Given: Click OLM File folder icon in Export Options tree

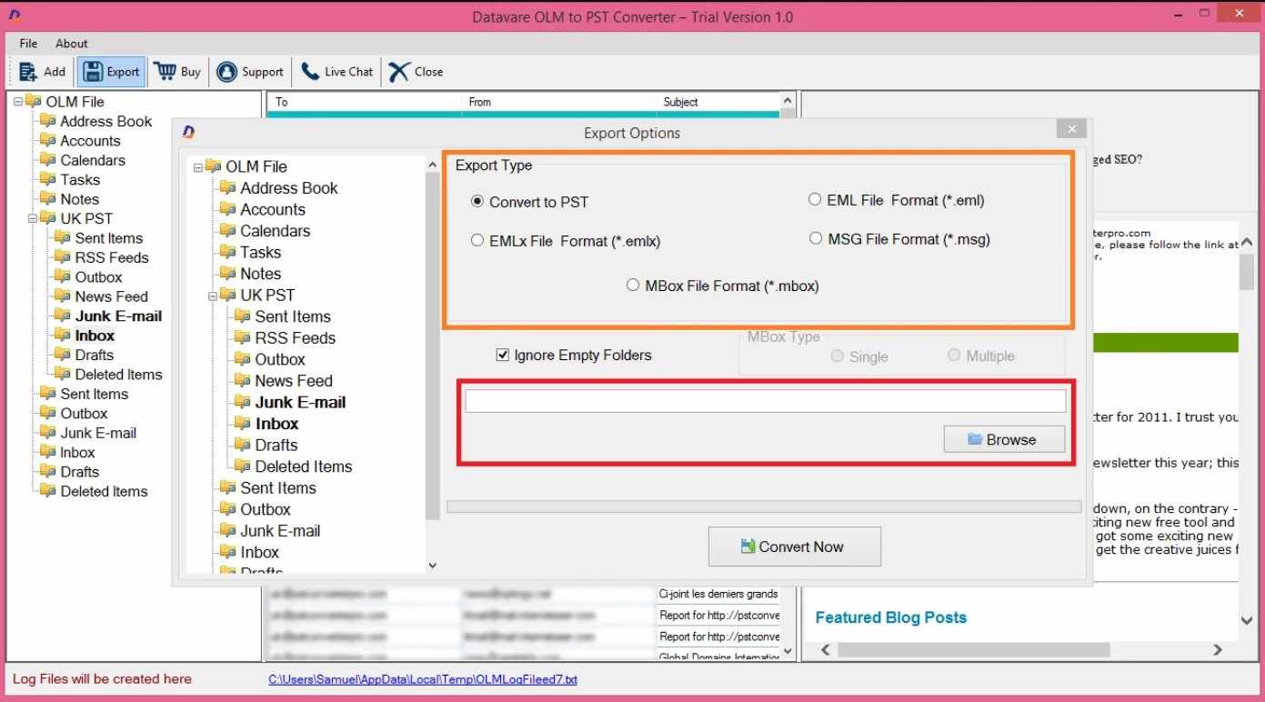Looking at the screenshot, I should point(214,166).
